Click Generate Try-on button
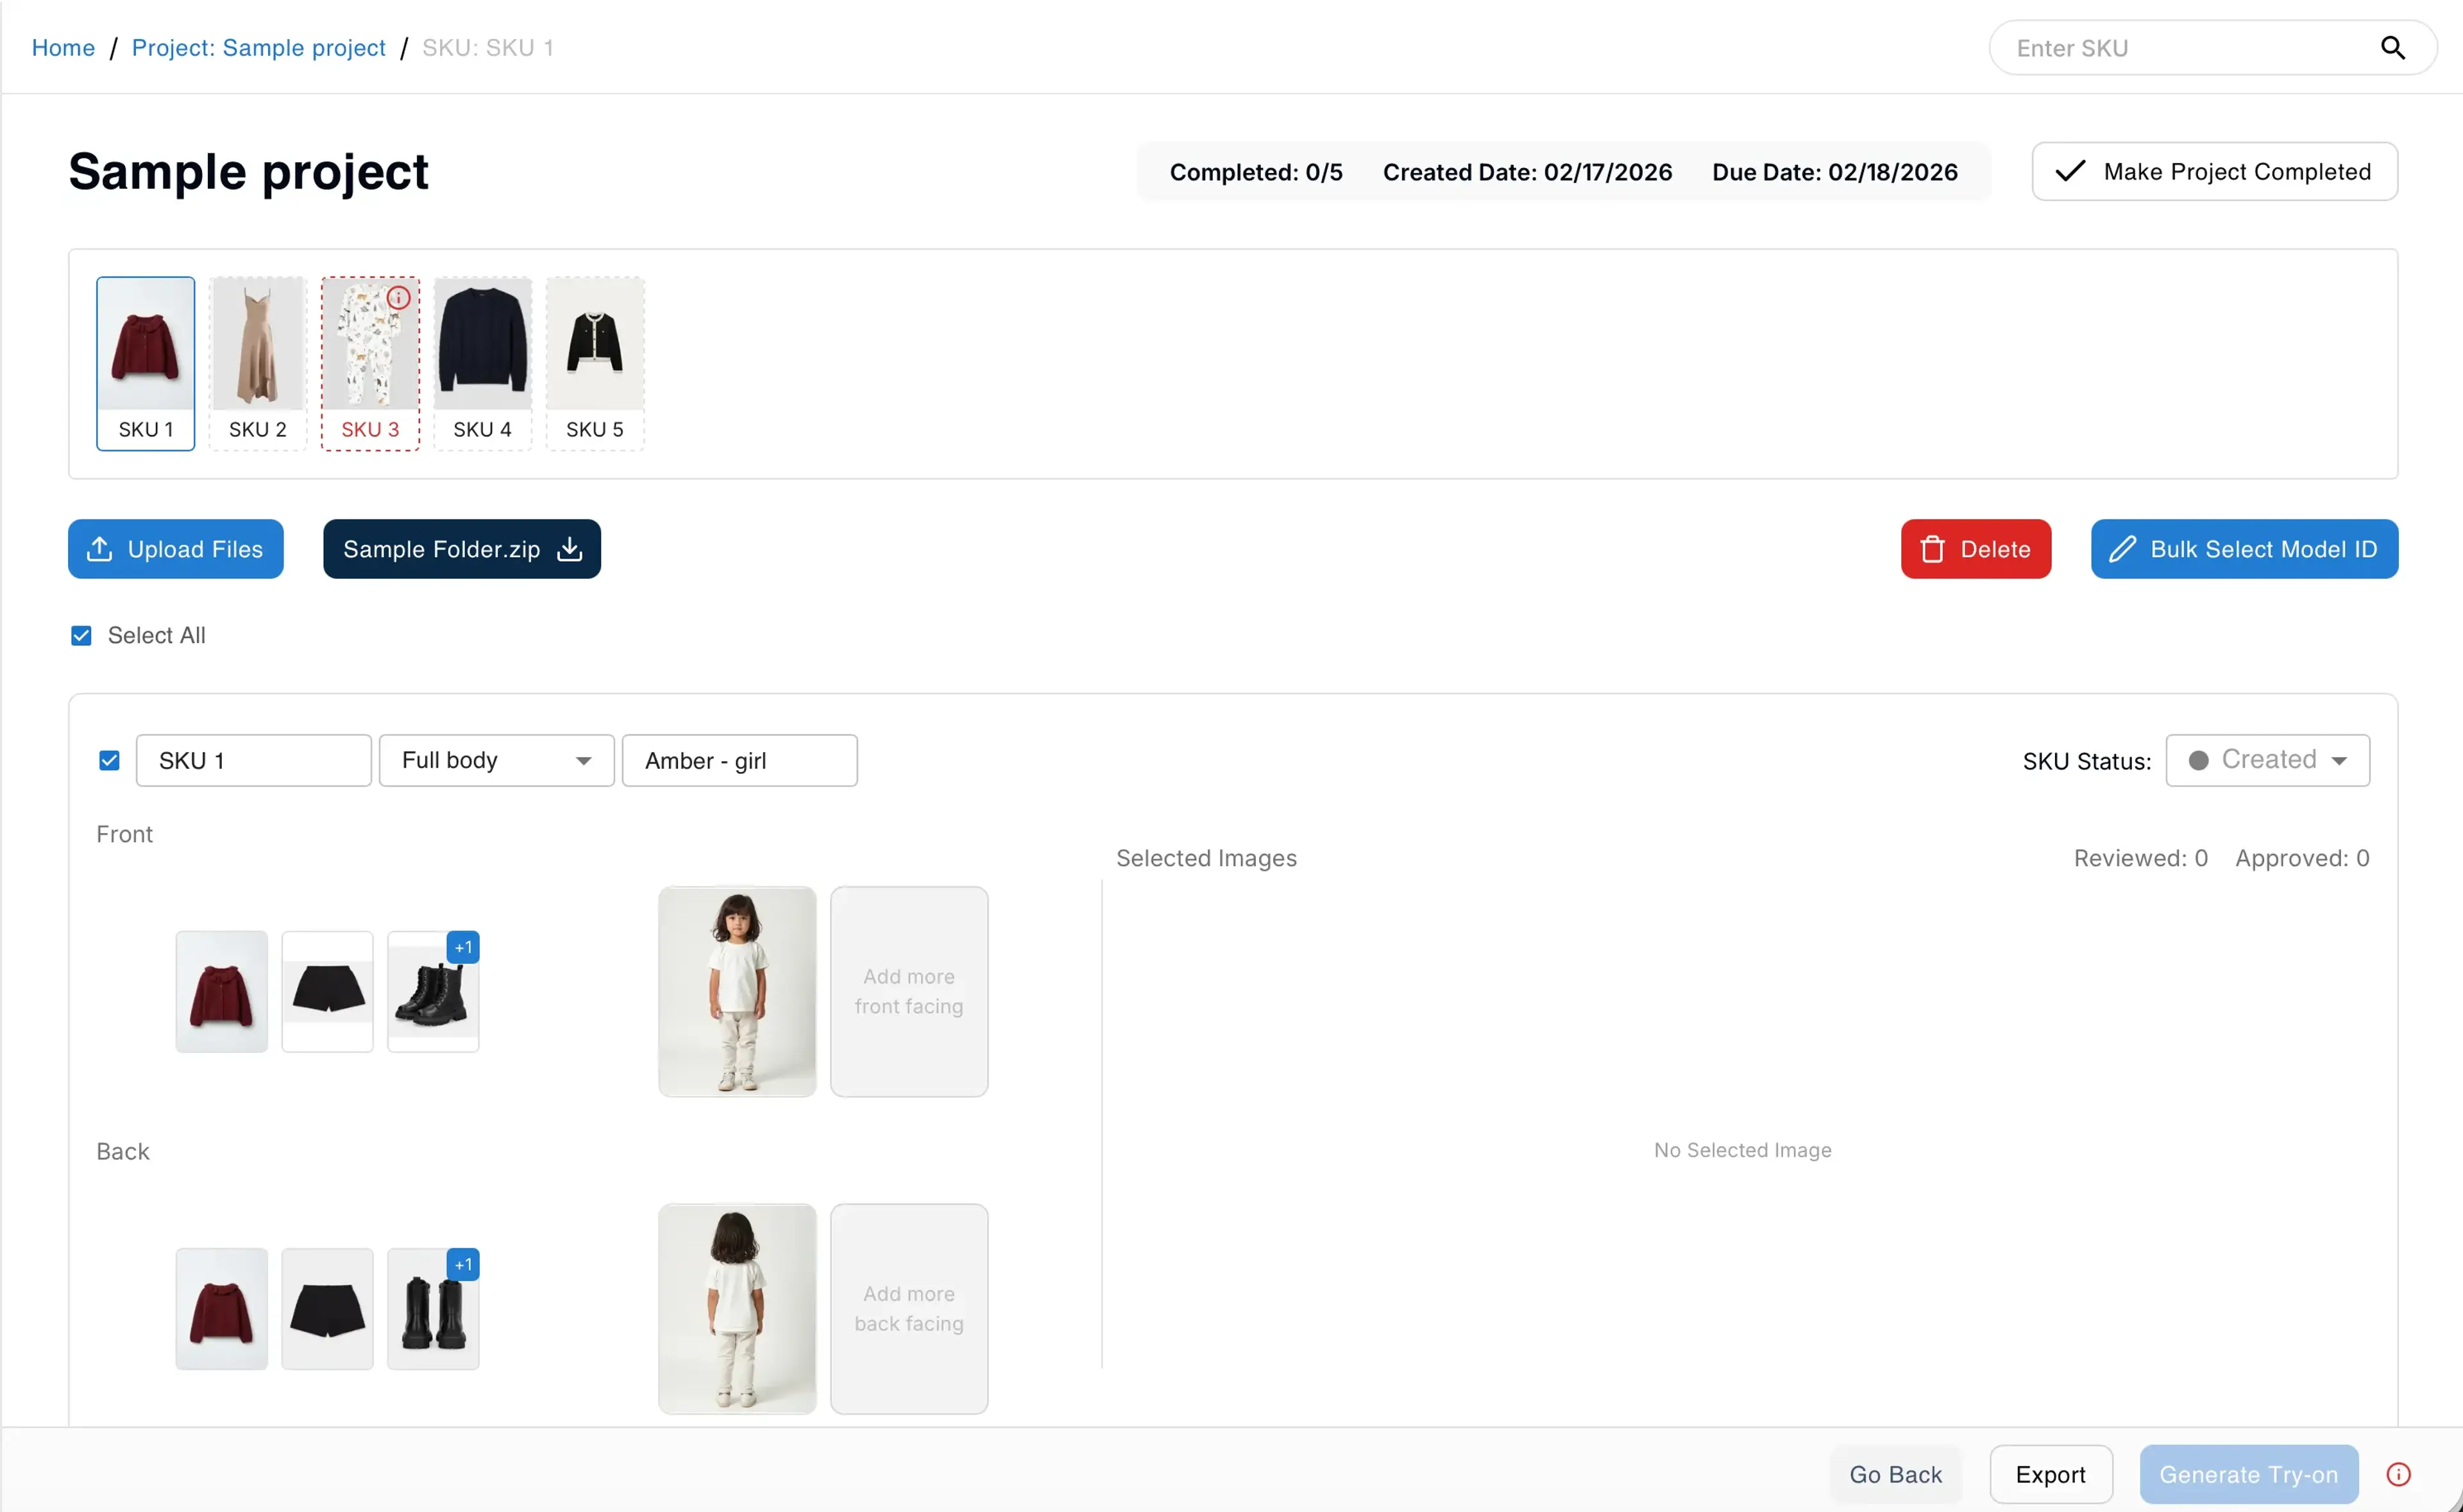 [x=2248, y=1474]
